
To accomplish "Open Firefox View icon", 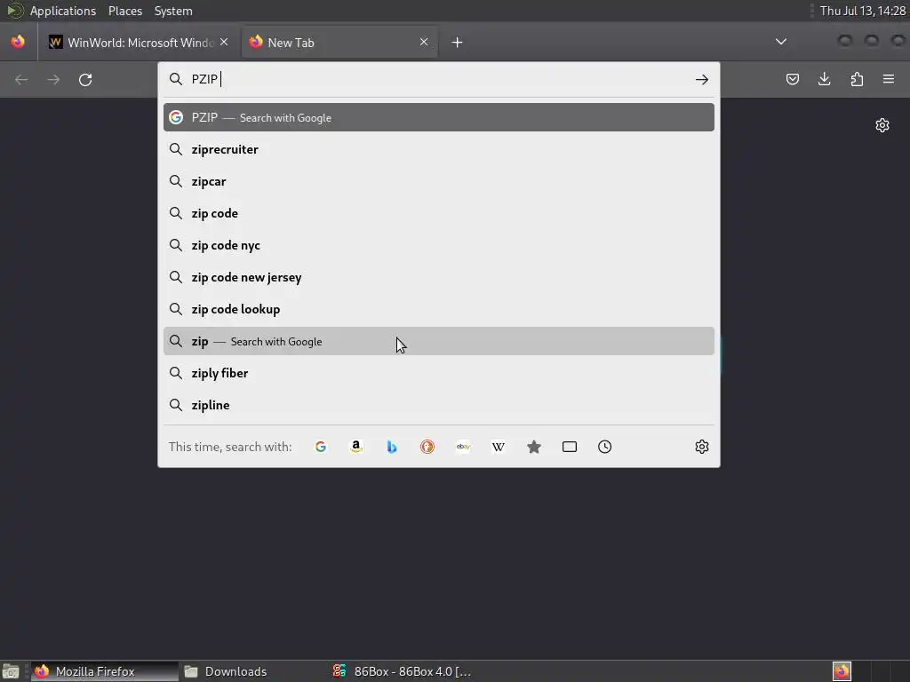I will pyautogui.click(x=18, y=42).
